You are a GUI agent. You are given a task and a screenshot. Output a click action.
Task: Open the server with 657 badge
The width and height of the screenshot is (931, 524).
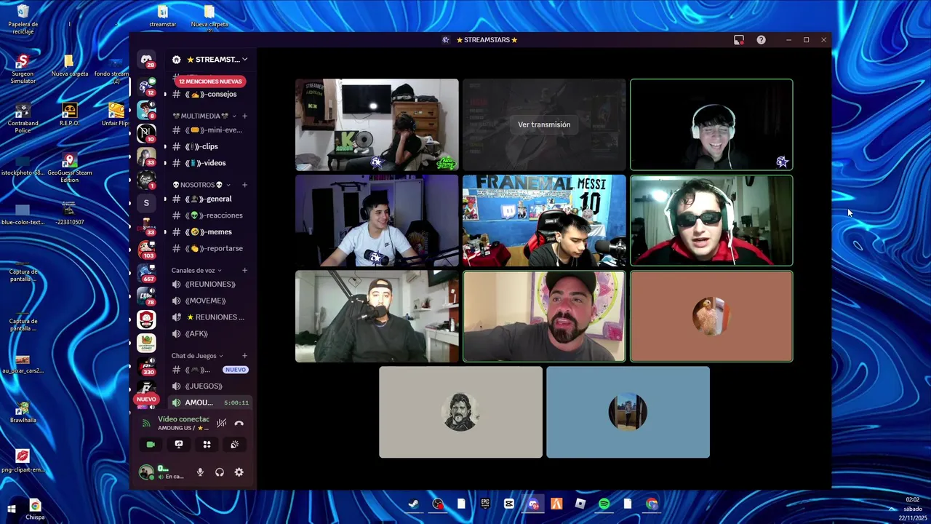(x=146, y=273)
